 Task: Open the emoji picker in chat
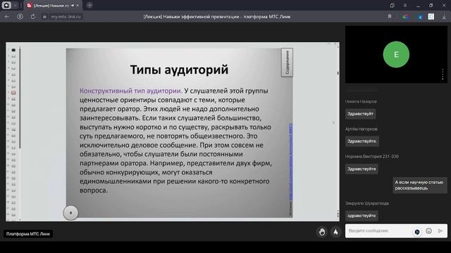click(428, 231)
